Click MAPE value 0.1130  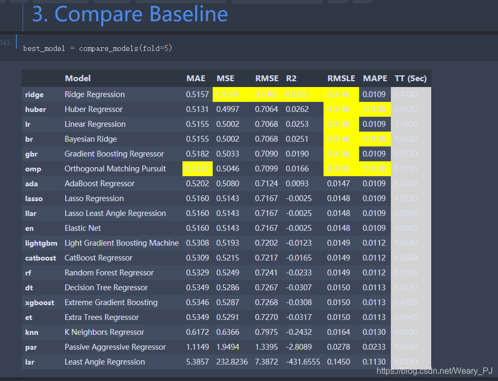click(374, 362)
